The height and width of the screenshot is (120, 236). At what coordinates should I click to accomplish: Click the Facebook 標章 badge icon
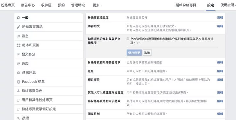[19, 82]
